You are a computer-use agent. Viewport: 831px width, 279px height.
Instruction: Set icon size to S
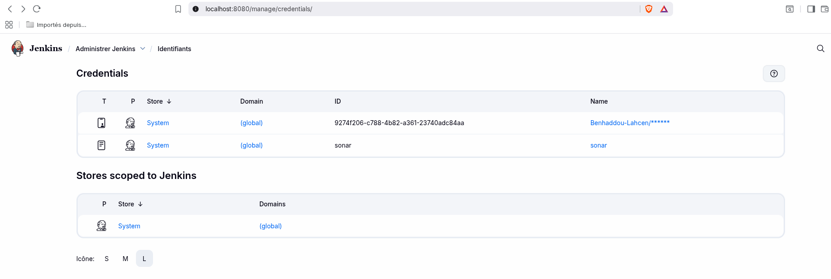tap(107, 259)
